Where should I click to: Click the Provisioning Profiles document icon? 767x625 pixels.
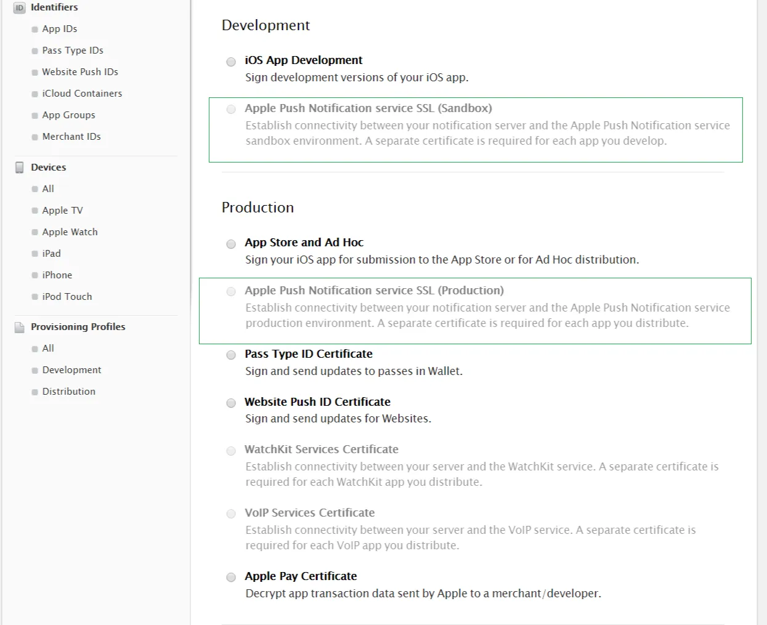pyautogui.click(x=20, y=327)
